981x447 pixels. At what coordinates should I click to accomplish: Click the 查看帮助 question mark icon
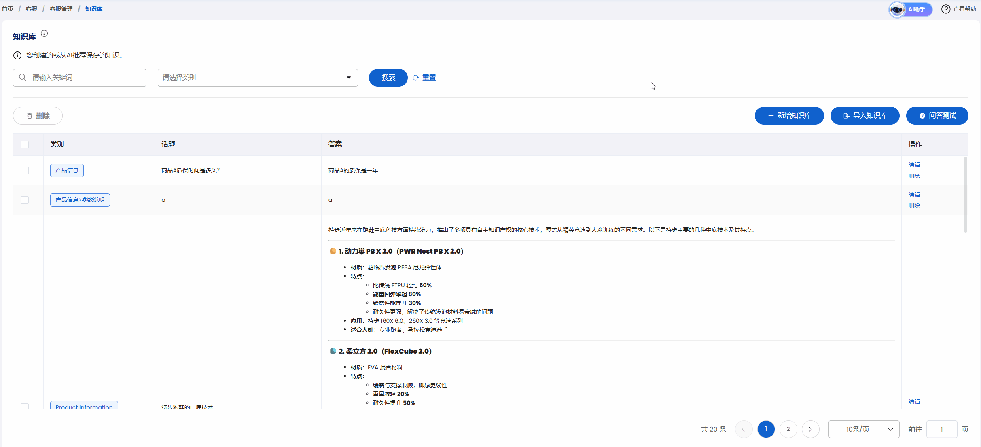(x=946, y=9)
